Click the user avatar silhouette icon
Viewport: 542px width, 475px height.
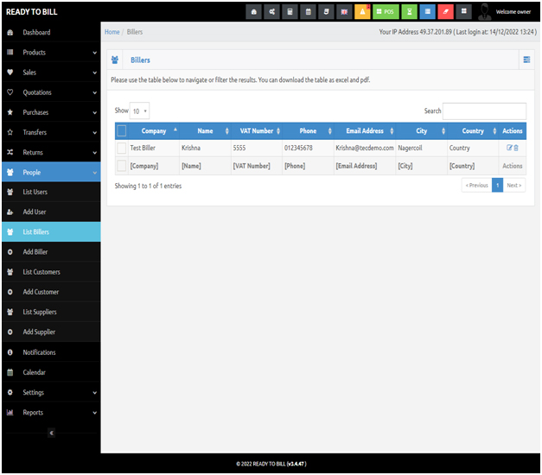[485, 12]
